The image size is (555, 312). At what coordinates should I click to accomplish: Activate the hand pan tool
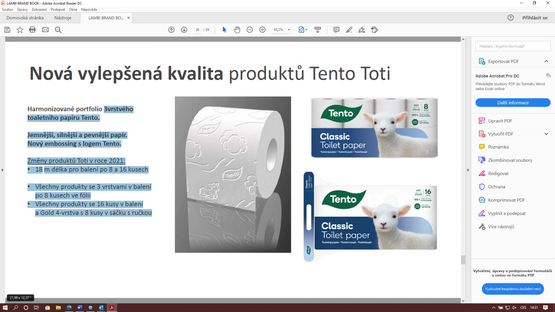(x=237, y=30)
